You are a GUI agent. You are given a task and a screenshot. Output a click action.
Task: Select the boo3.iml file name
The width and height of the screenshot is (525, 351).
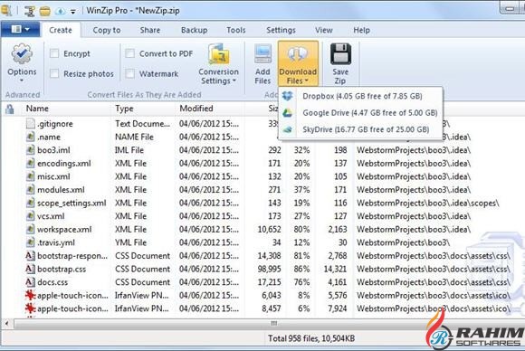[53, 150]
